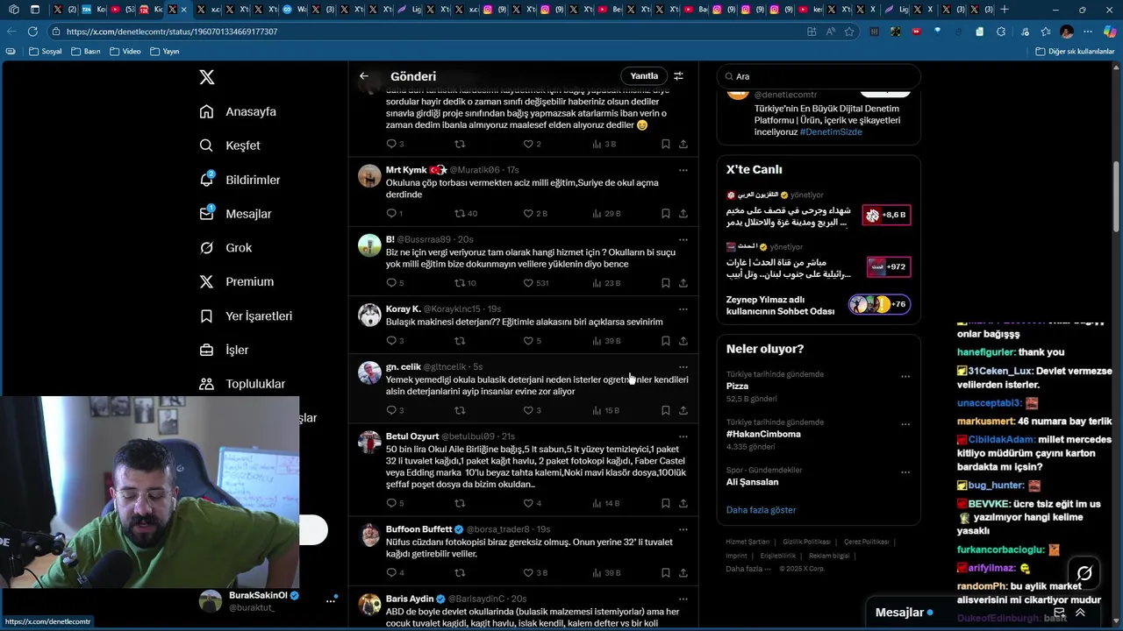Click the Yanıtla reply button
This screenshot has width=1123, height=631.
644,76
